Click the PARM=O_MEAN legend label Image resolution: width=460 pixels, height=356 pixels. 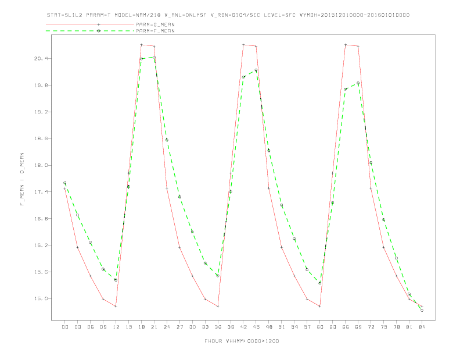(155, 24)
